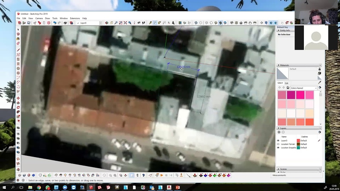The image size is (340, 191).
Task: Click the Undo arrow
Action: pyautogui.click(x=55, y=23)
